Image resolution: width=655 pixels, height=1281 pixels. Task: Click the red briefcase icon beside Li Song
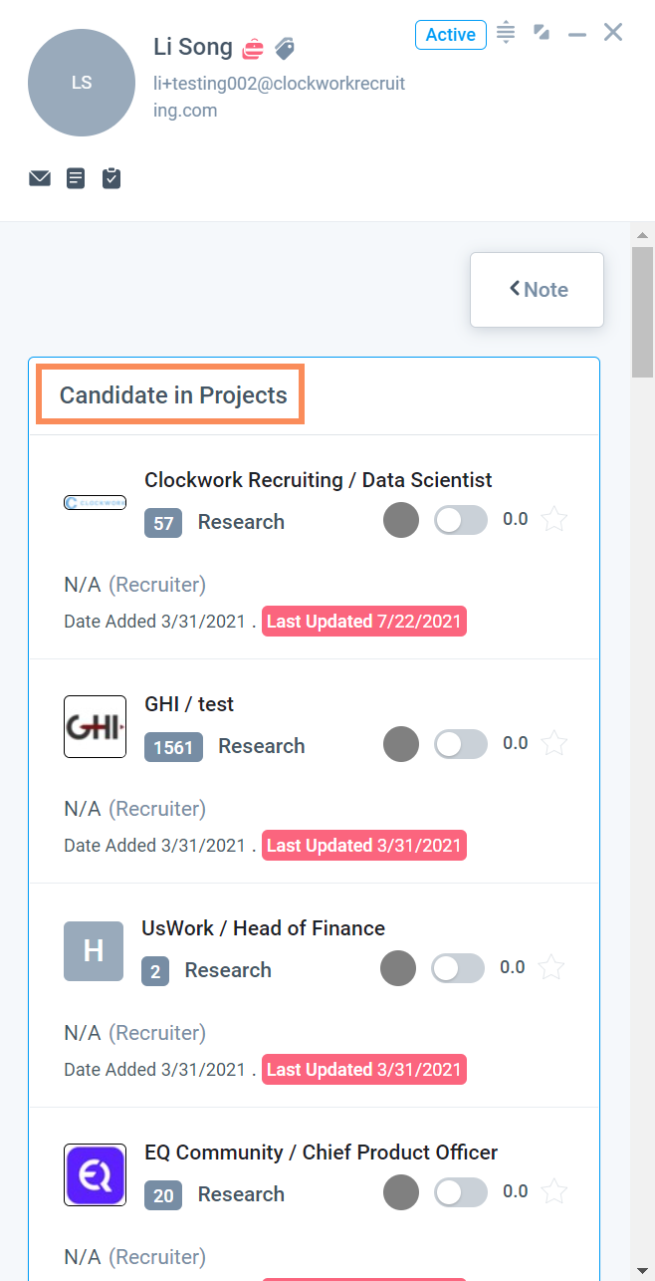254,48
